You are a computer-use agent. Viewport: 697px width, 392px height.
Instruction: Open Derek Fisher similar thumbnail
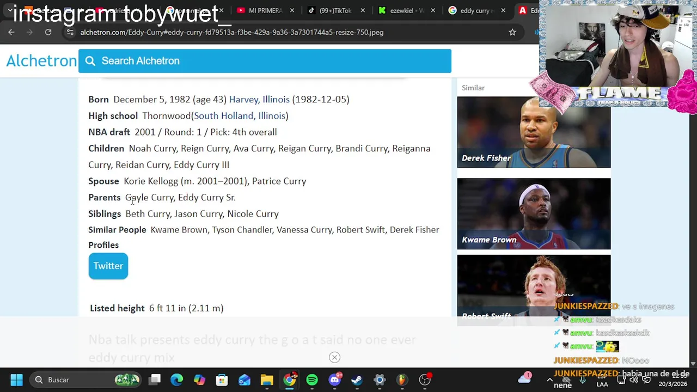pyautogui.click(x=534, y=132)
